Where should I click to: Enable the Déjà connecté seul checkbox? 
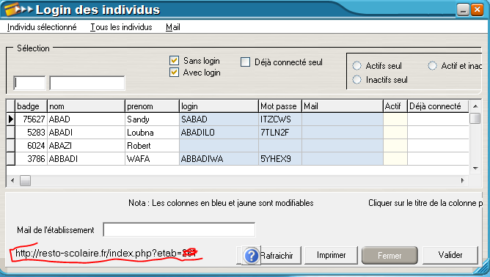(x=245, y=62)
